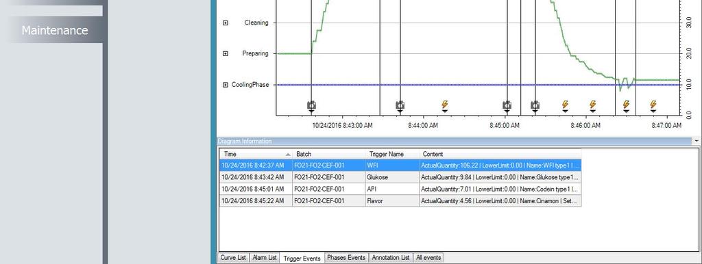Expand the CoolingPhase row
This screenshot has width=702, height=264.
226,85
